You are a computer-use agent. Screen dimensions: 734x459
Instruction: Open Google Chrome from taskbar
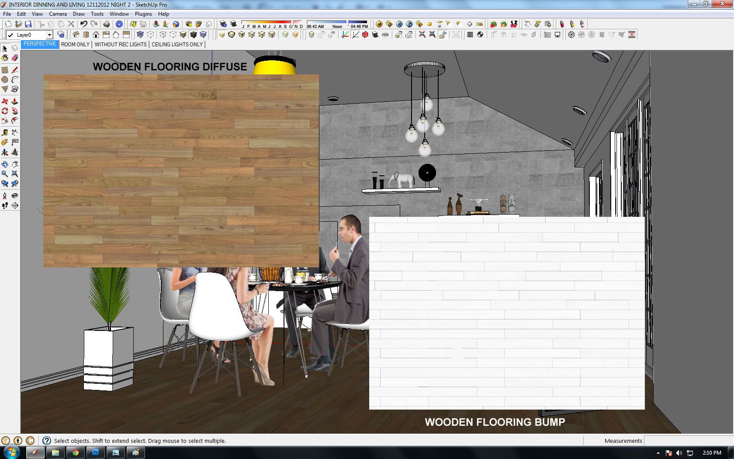(75, 452)
